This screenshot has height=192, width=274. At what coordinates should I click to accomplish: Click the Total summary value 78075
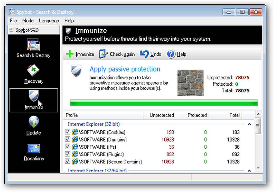(x=242, y=91)
